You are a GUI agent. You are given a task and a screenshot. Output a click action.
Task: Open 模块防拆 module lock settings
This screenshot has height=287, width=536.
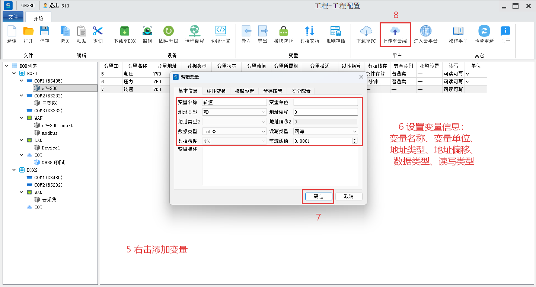point(284,31)
